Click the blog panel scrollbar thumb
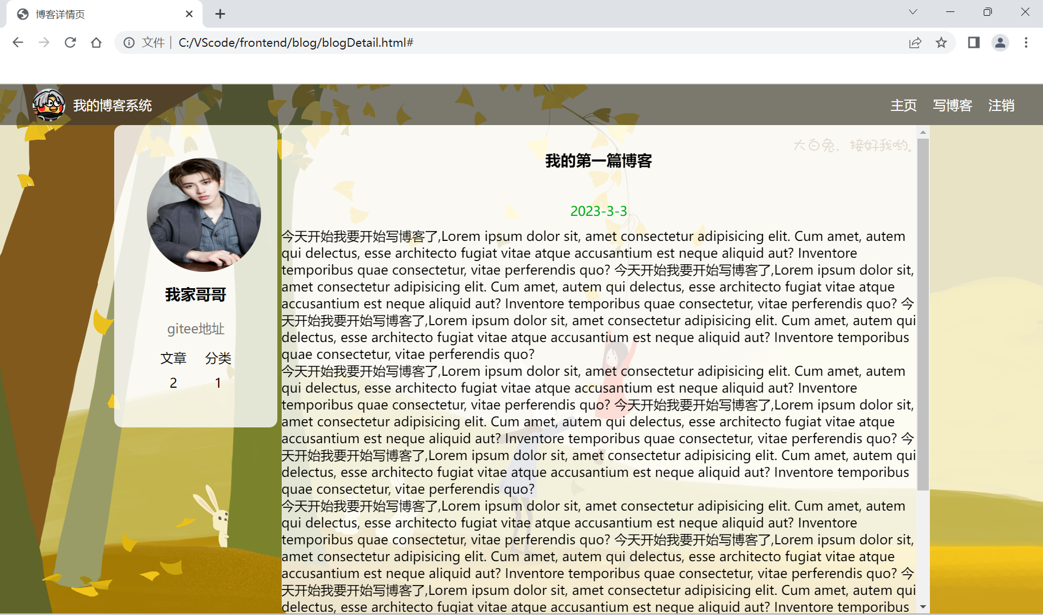This screenshot has height=615, width=1043. (923, 314)
